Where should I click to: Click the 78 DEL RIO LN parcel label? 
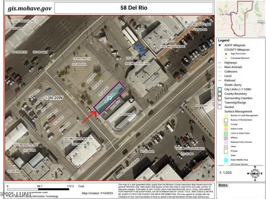coord(82,59)
